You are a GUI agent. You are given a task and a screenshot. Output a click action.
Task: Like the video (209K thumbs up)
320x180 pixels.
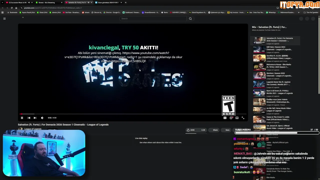tap(191, 130)
